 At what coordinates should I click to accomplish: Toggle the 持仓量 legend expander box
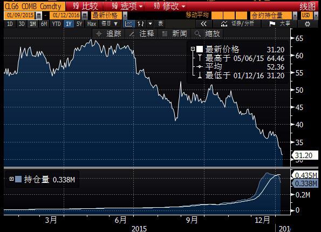(11, 179)
